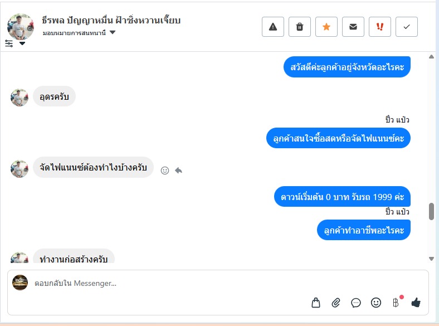This screenshot has width=439, height=326.
Task: Delete the conversation with the trash icon
Action: [x=300, y=27]
